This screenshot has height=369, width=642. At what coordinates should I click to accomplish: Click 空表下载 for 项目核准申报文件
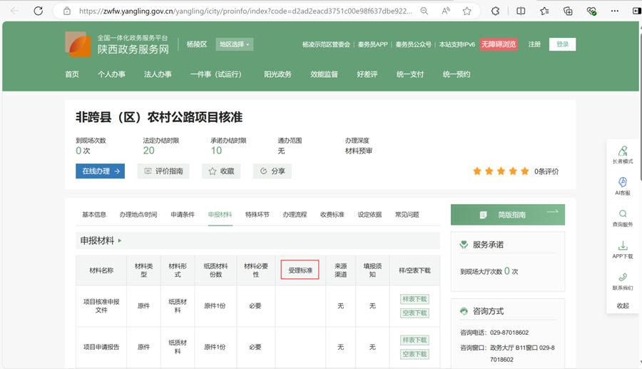414,313
